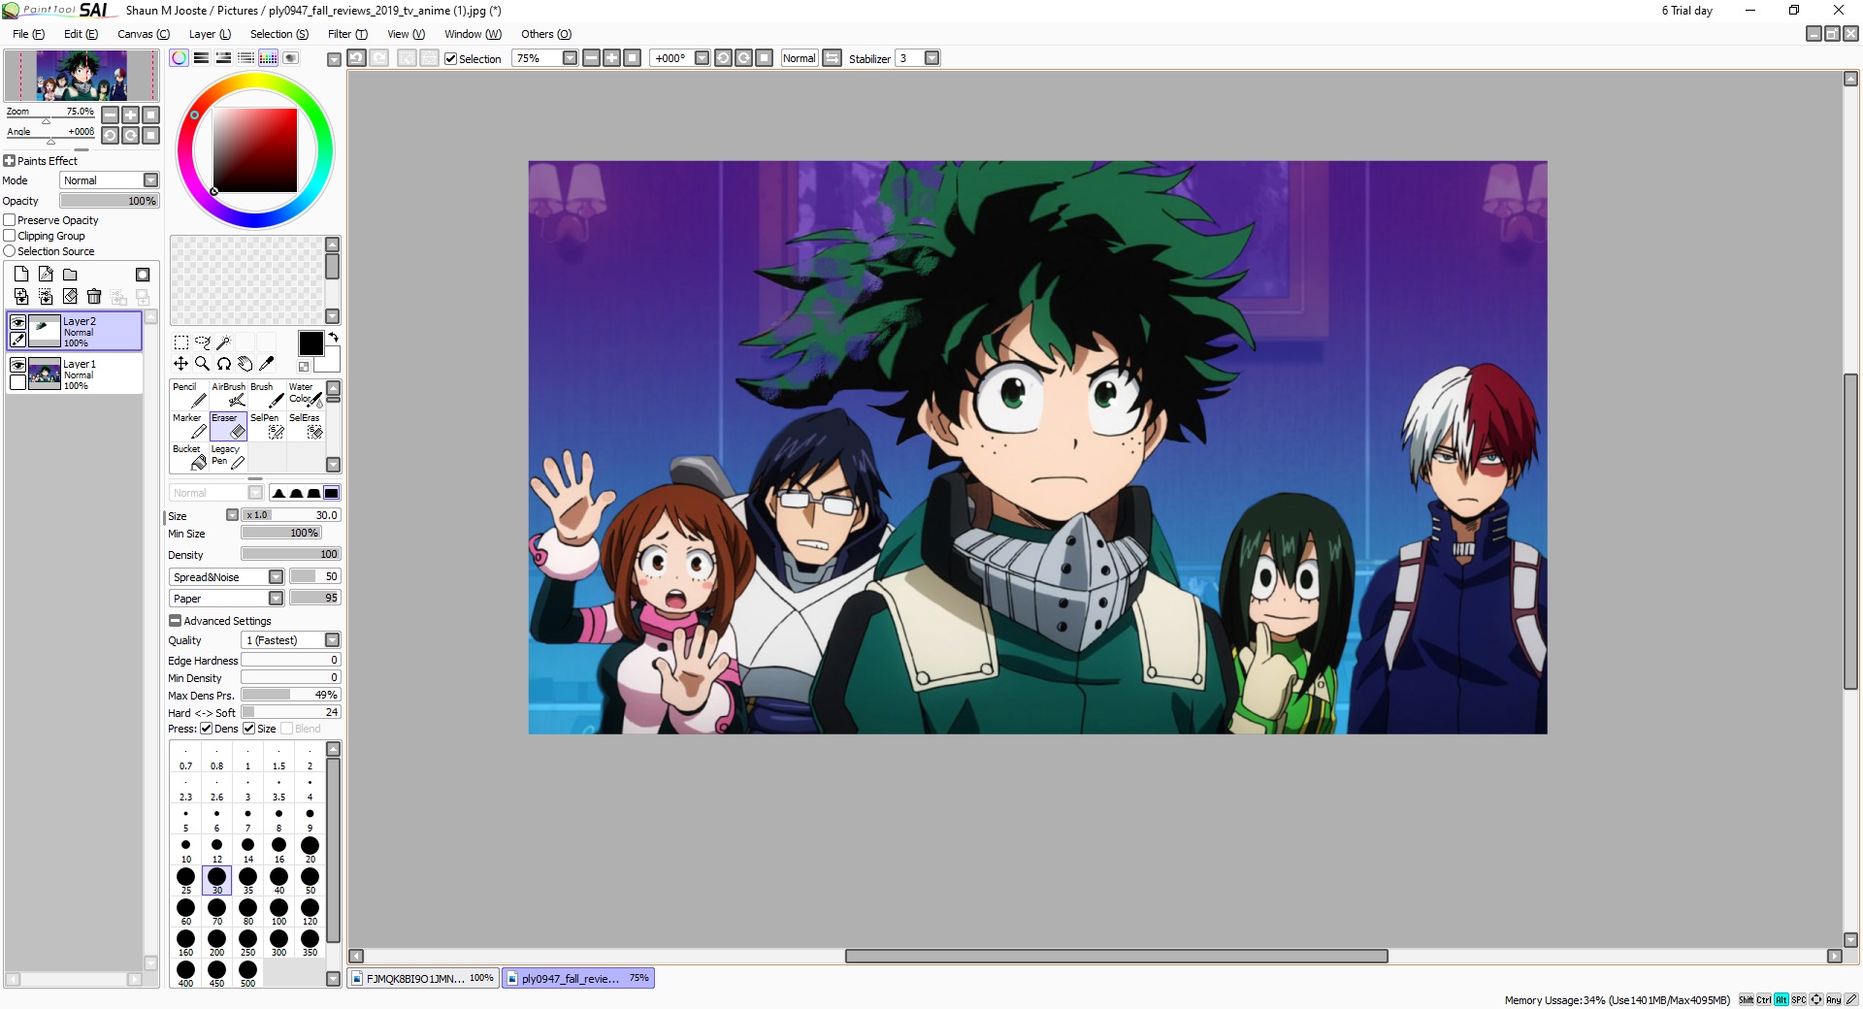Viewport: 1863px width, 1009px height.
Task: Open the Spread&Noise texture dropdown
Action: [x=277, y=577]
